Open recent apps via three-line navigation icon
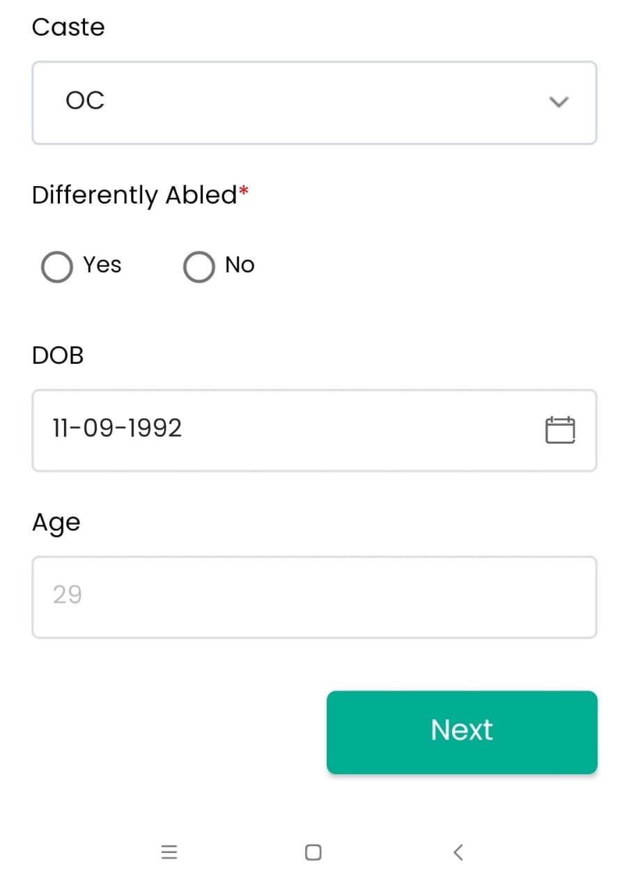The width and height of the screenshot is (629, 892). point(169,852)
